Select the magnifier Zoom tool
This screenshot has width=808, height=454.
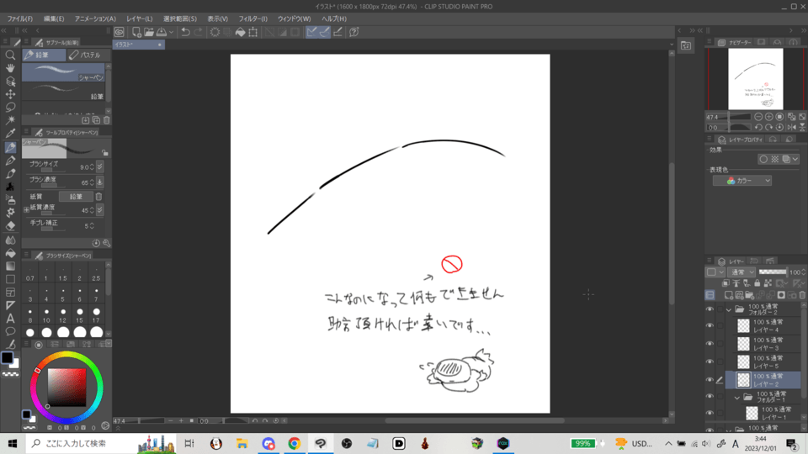pos(10,55)
